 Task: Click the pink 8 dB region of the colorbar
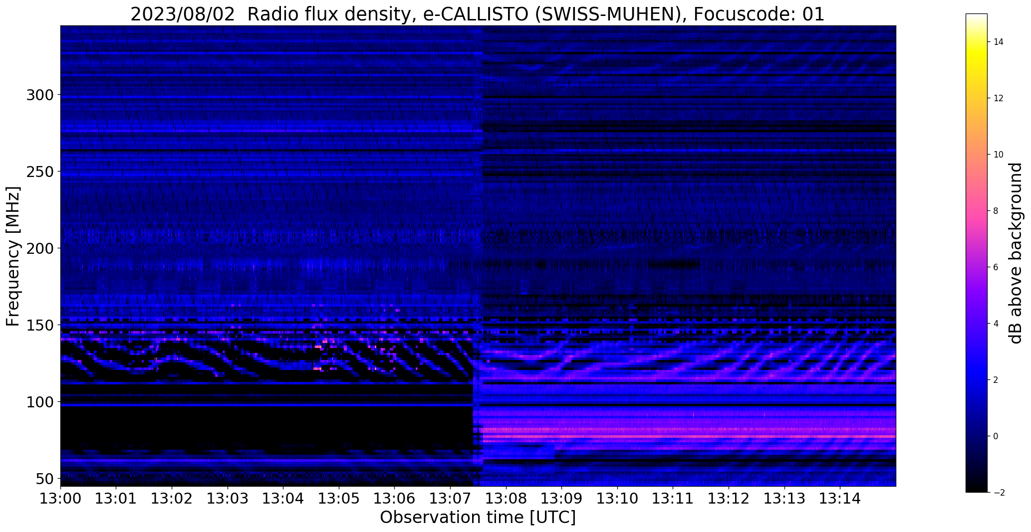[x=977, y=211]
